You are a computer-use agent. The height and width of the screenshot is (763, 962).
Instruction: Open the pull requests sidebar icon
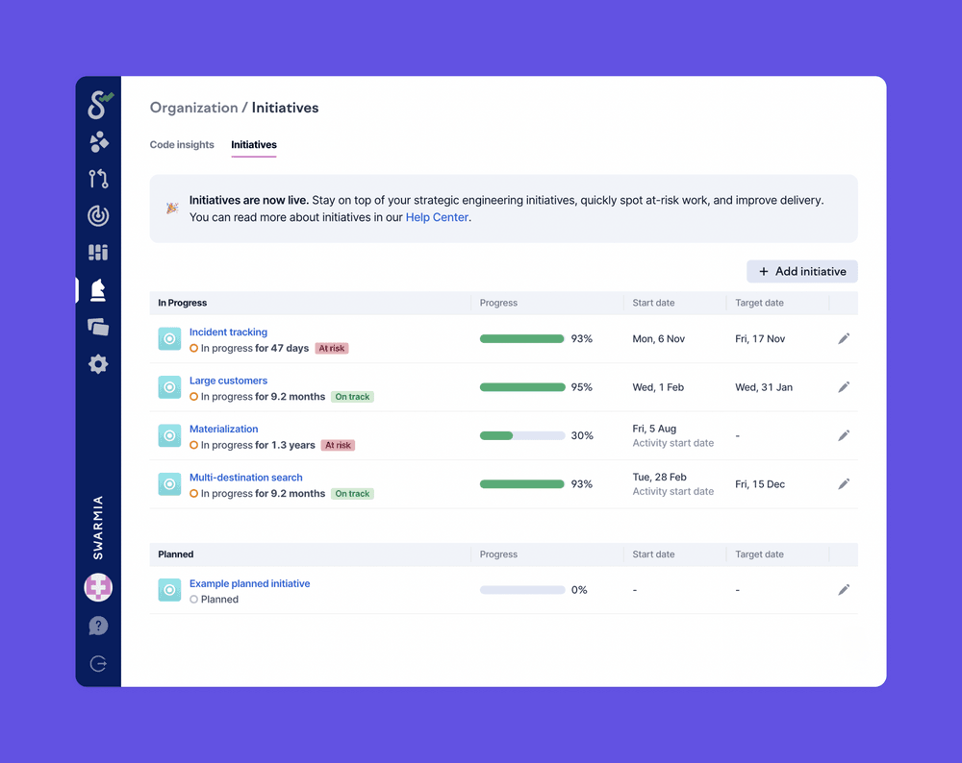coord(98,179)
